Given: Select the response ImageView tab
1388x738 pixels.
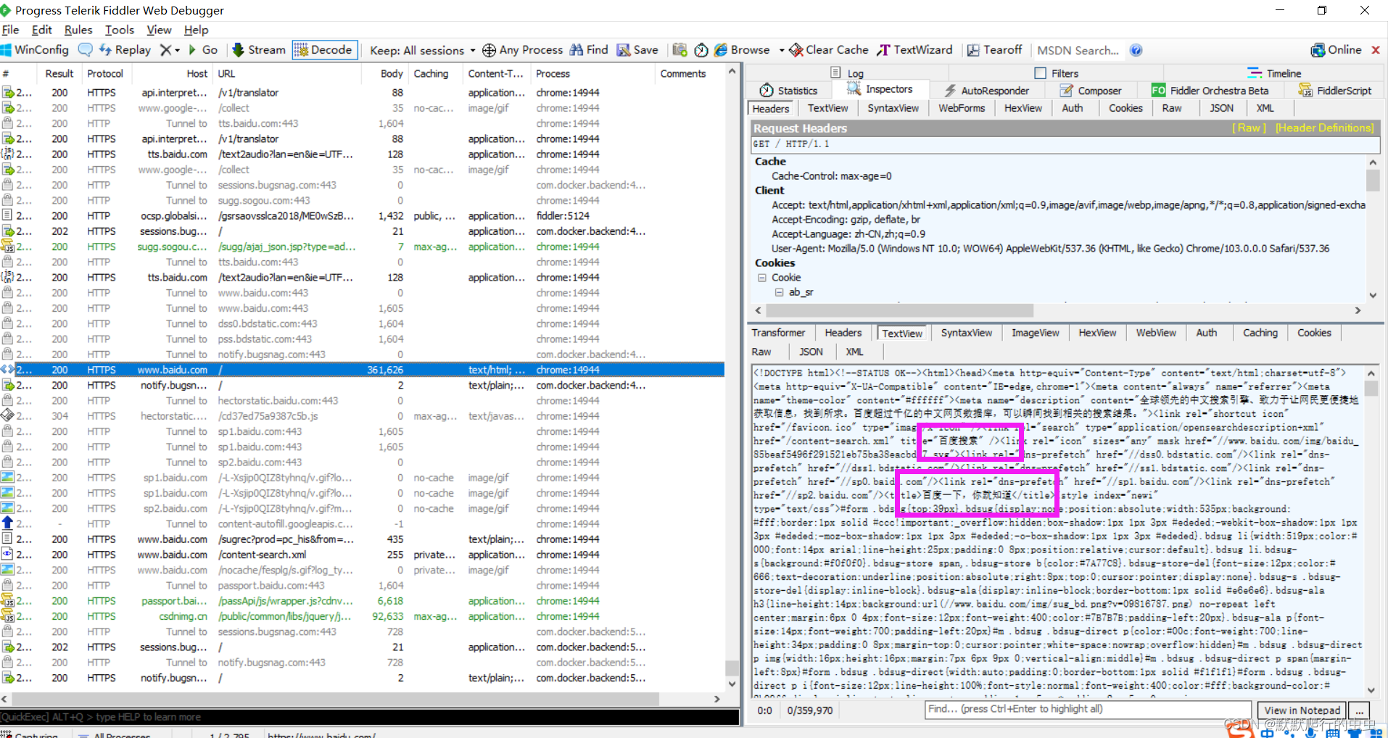Looking at the screenshot, I should click(x=1035, y=333).
